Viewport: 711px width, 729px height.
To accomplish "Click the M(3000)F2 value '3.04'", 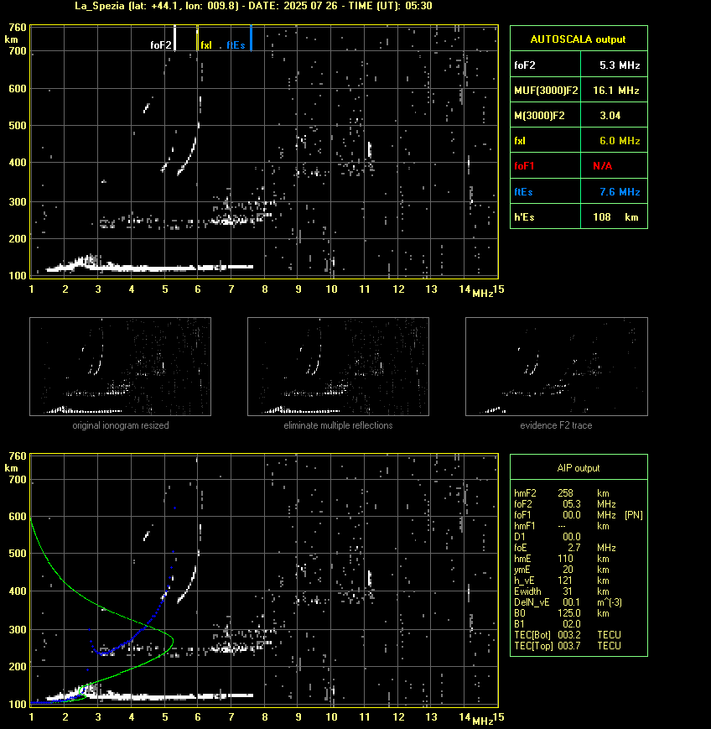I will coord(610,115).
